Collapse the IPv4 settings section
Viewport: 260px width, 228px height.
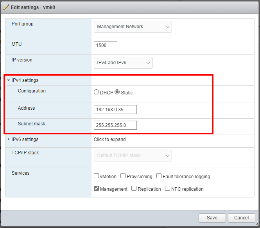point(9,80)
